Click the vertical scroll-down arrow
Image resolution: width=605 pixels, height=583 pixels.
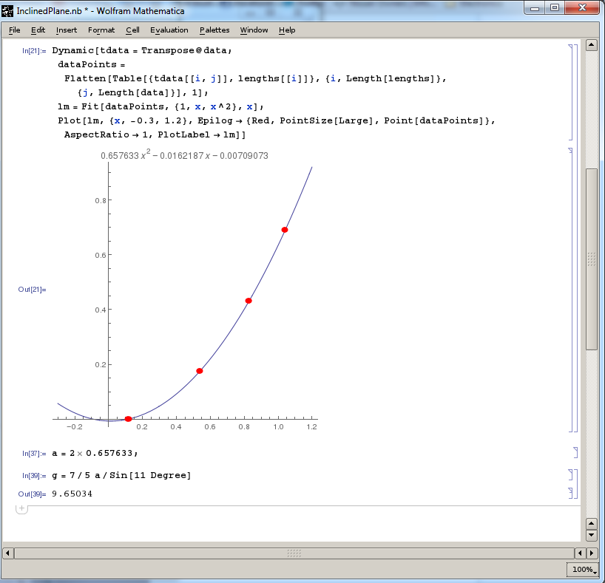(x=591, y=535)
